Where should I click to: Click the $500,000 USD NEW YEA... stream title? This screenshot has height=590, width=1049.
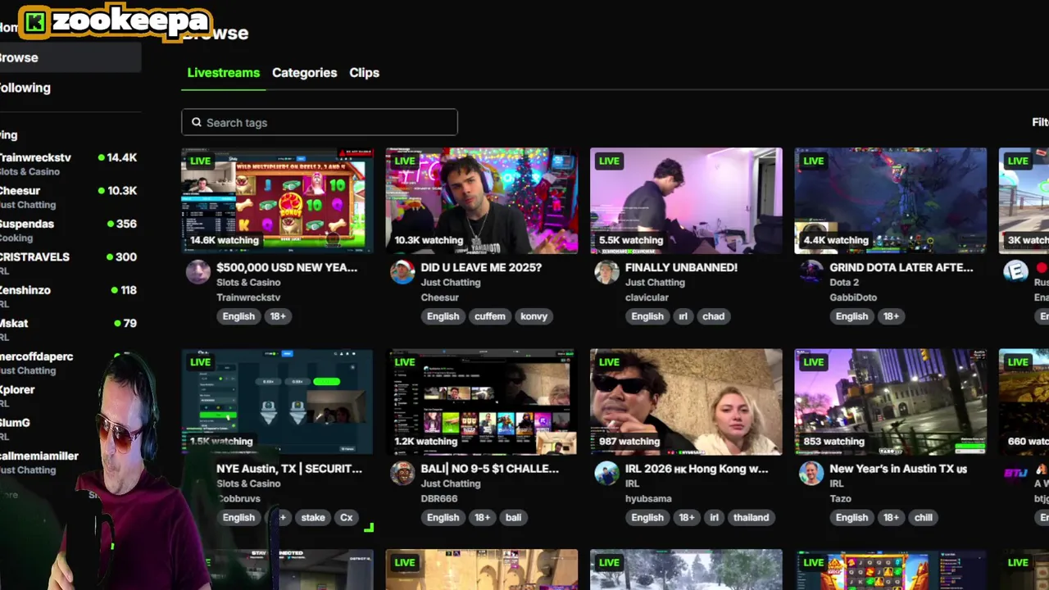287,267
